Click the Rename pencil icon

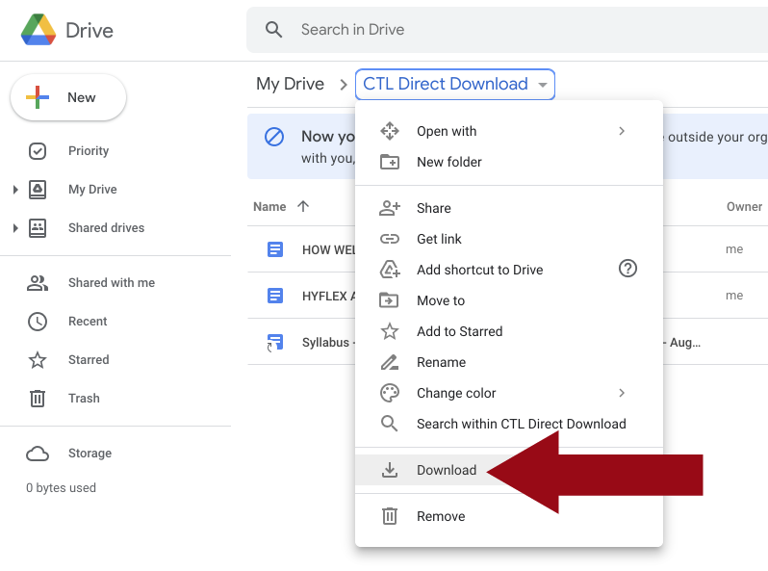(390, 362)
